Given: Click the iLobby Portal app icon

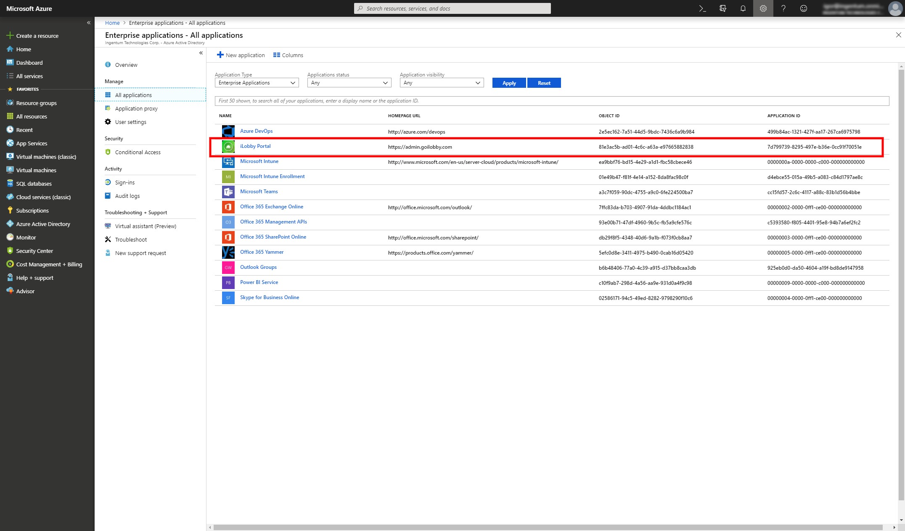Looking at the screenshot, I should (x=228, y=147).
